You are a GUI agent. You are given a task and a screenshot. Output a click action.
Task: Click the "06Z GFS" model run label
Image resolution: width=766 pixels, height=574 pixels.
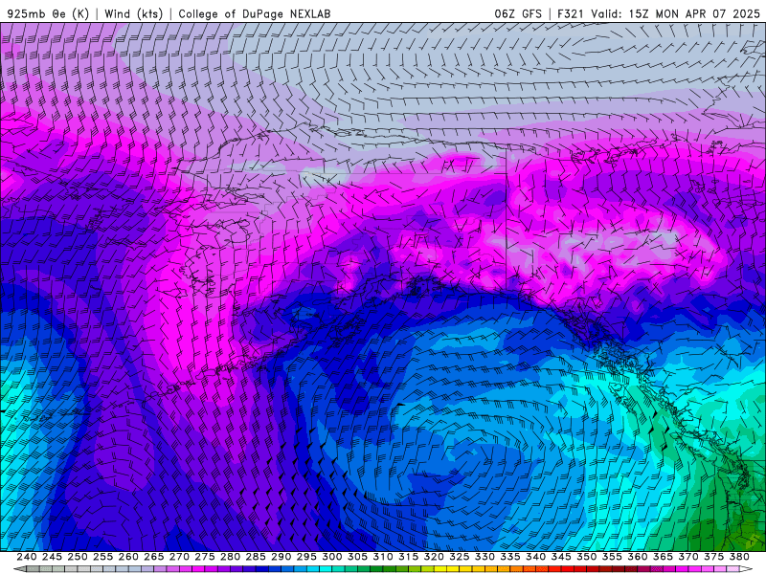click(518, 13)
